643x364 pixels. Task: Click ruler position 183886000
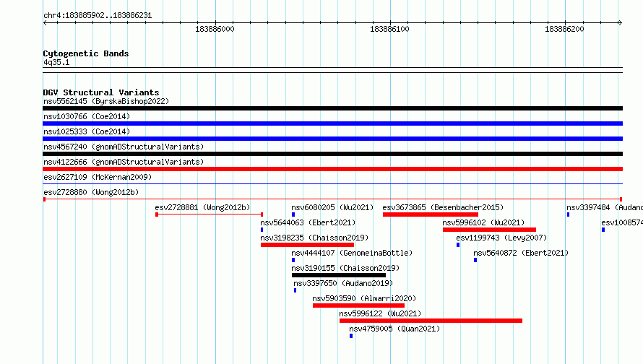point(215,29)
